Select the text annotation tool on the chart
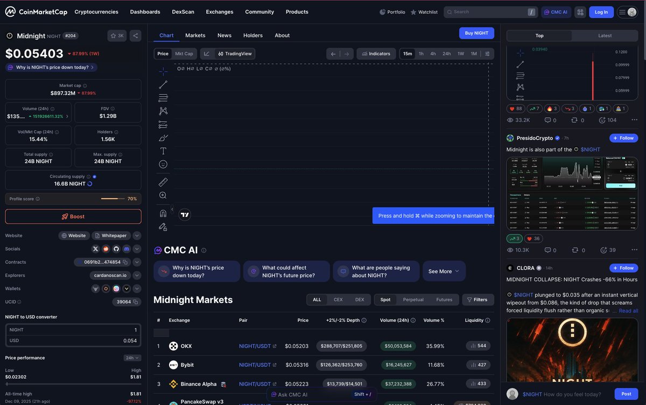This screenshot has height=405, width=646. point(163,151)
